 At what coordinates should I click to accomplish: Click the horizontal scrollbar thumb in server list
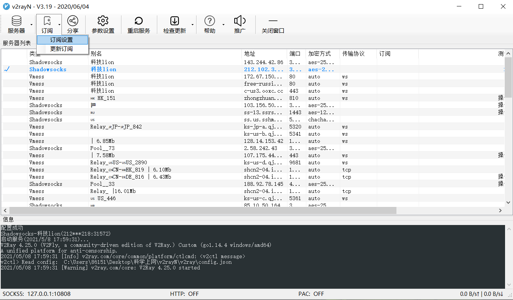(203, 211)
